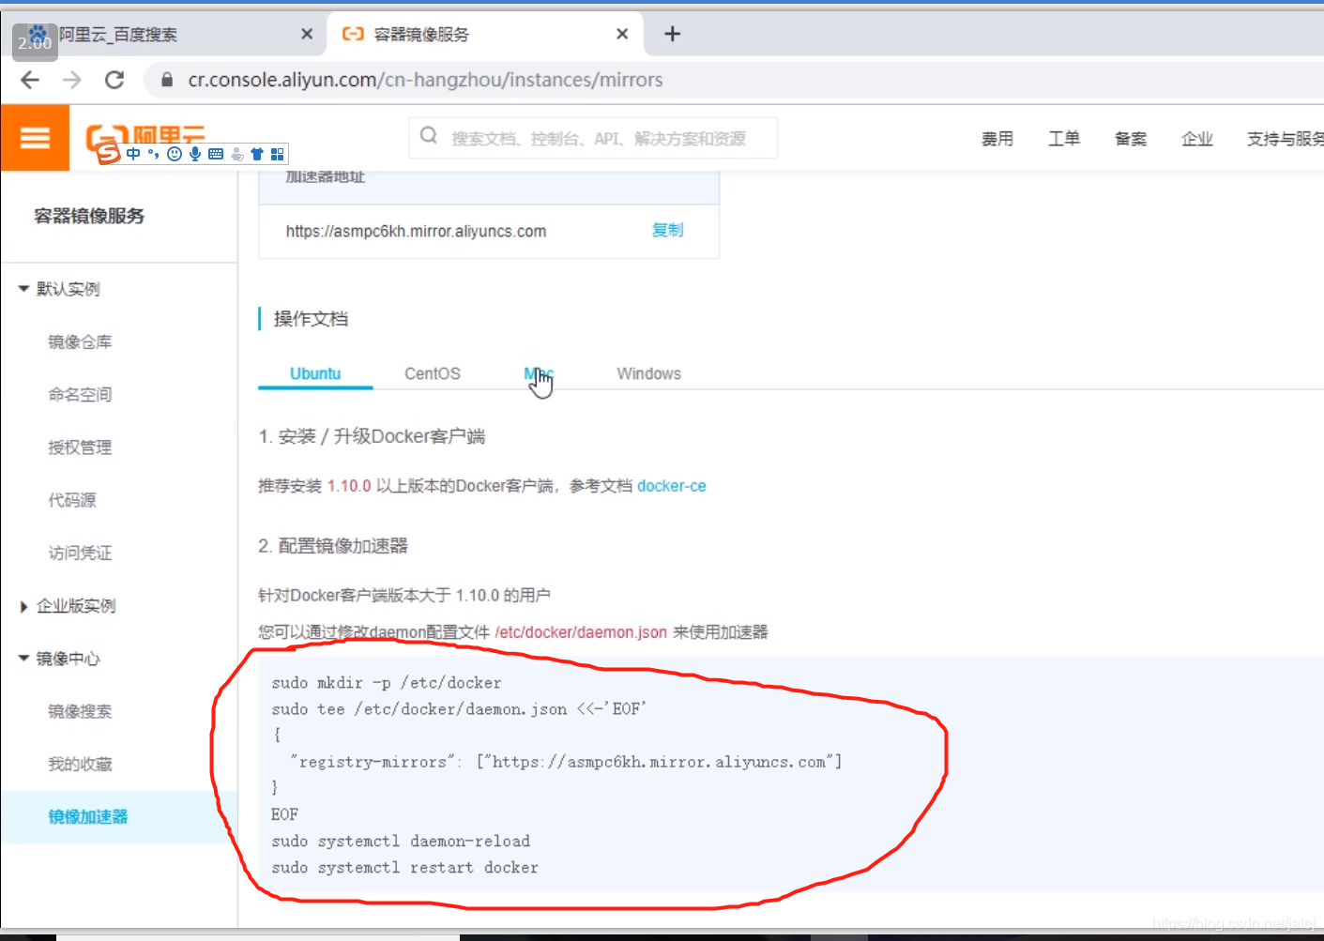1324x941 pixels.
Task: Click browser forward arrow
Action: tap(72, 80)
